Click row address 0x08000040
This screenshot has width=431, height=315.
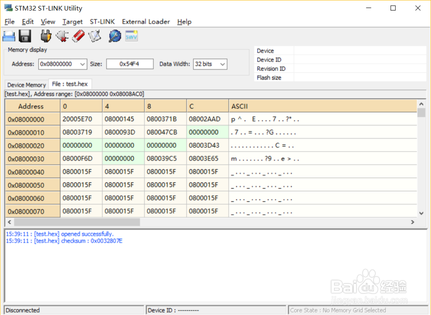click(x=33, y=172)
